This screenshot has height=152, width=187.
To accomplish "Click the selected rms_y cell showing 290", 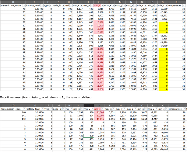I will (89, 136).
